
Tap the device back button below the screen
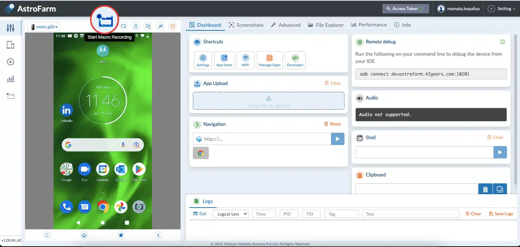pyautogui.click(x=158, y=235)
